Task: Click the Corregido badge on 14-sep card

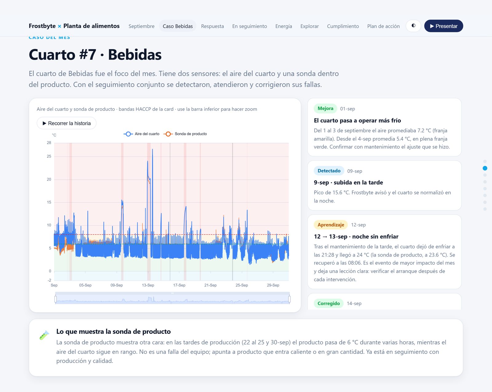Action: [329, 304]
